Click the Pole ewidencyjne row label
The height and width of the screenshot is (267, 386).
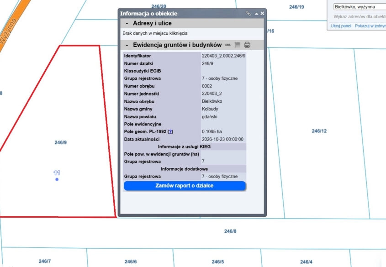pyautogui.click(x=143, y=124)
